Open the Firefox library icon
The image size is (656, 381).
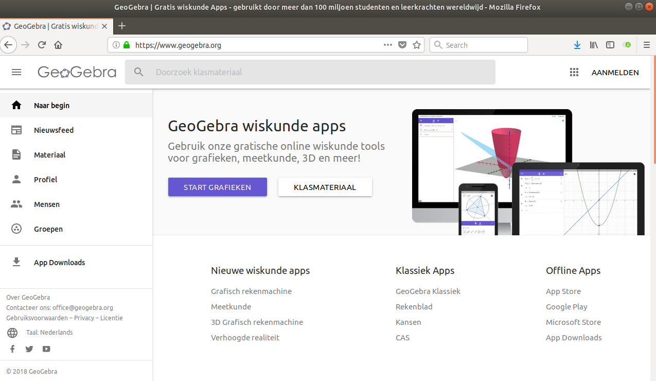coord(594,45)
